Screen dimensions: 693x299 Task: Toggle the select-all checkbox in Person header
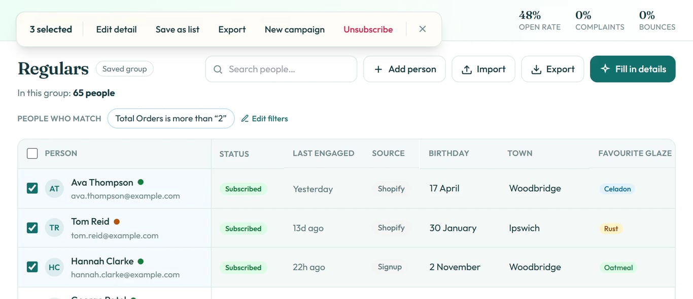(x=32, y=153)
